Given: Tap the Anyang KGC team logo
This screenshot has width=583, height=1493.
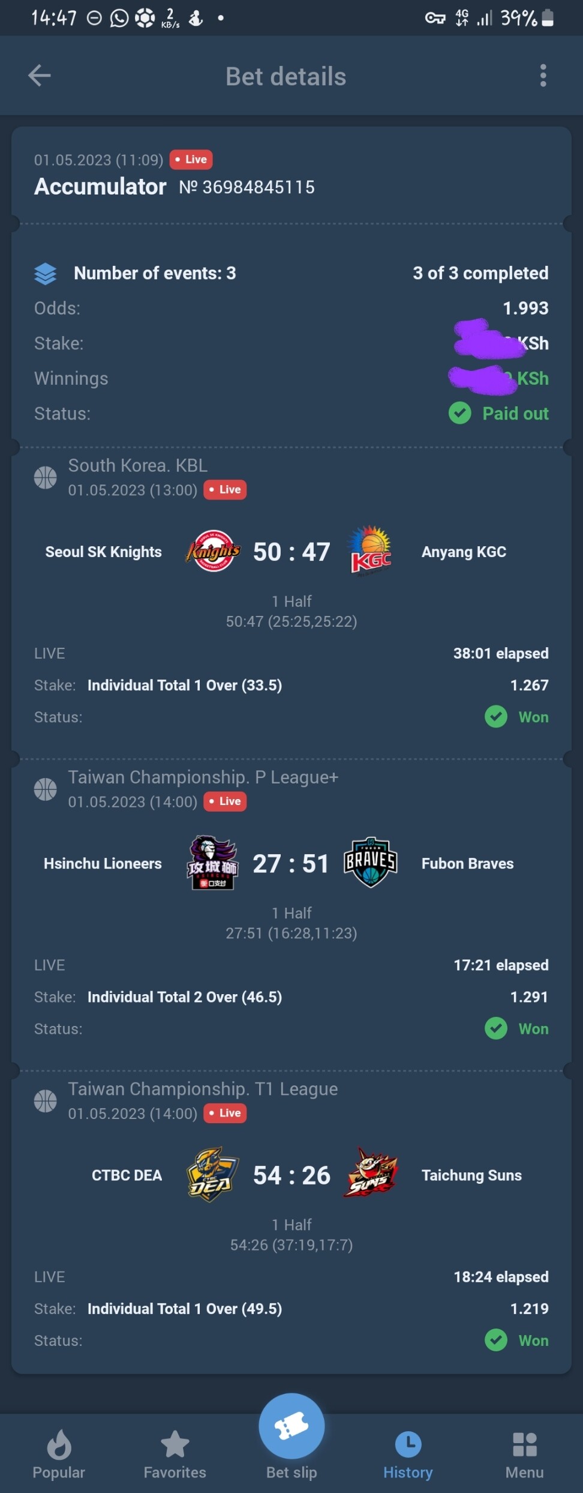Looking at the screenshot, I should [x=371, y=551].
